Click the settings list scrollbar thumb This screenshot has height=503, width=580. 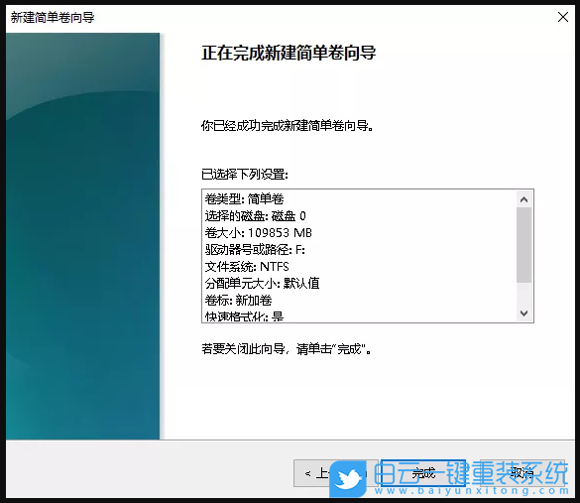click(x=523, y=245)
